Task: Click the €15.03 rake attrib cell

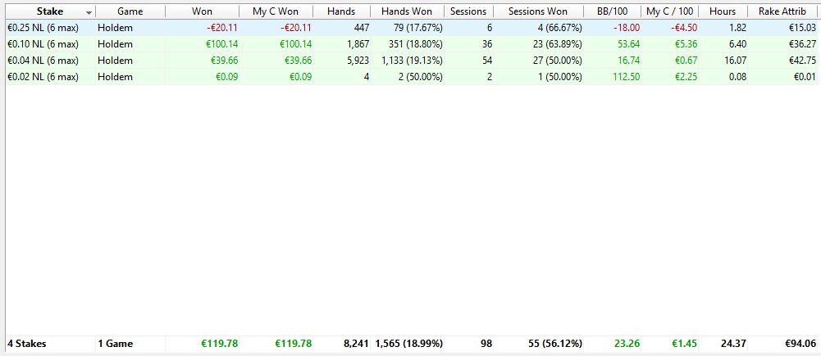Action: pyautogui.click(x=802, y=28)
